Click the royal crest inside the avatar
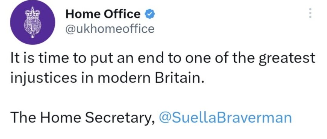Screen dimensions: 327x139 click(x=32, y=22)
